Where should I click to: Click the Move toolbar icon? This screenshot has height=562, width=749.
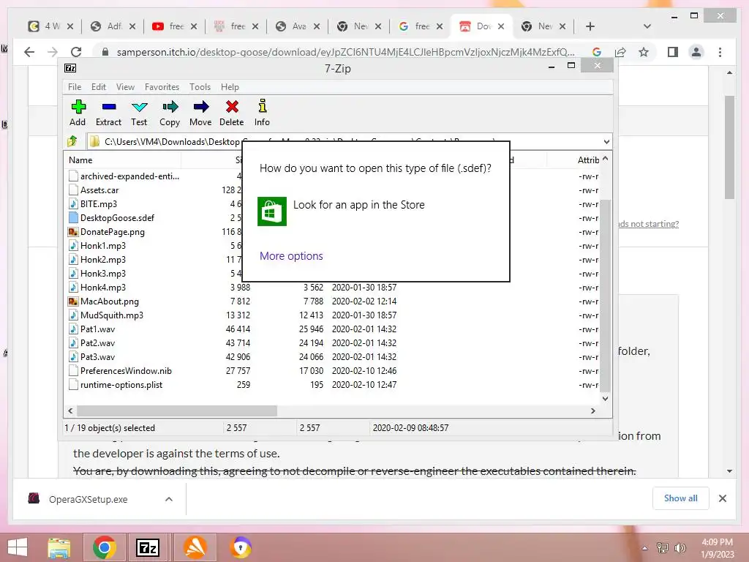200,113
